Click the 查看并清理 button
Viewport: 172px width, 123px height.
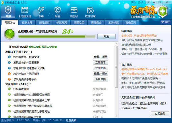pyautogui.click(x=101, y=57)
